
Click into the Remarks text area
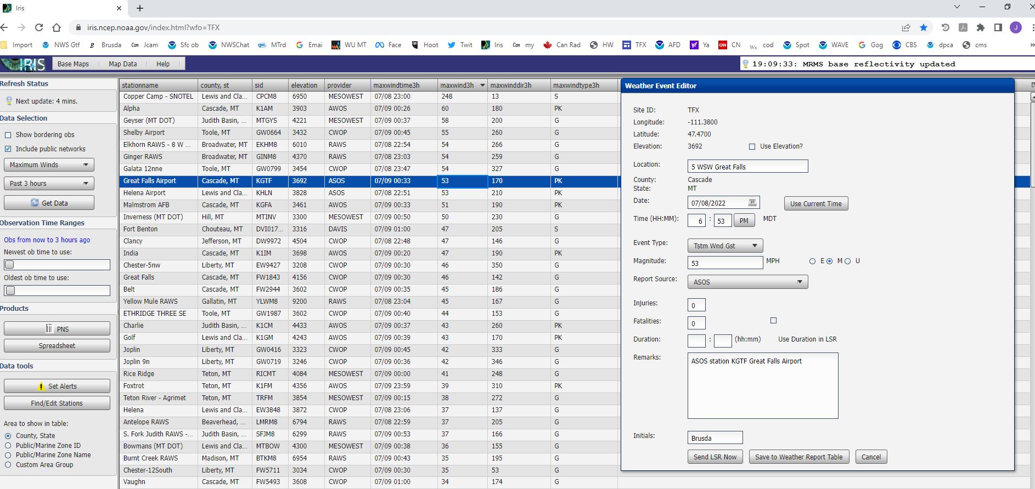point(763,385)
